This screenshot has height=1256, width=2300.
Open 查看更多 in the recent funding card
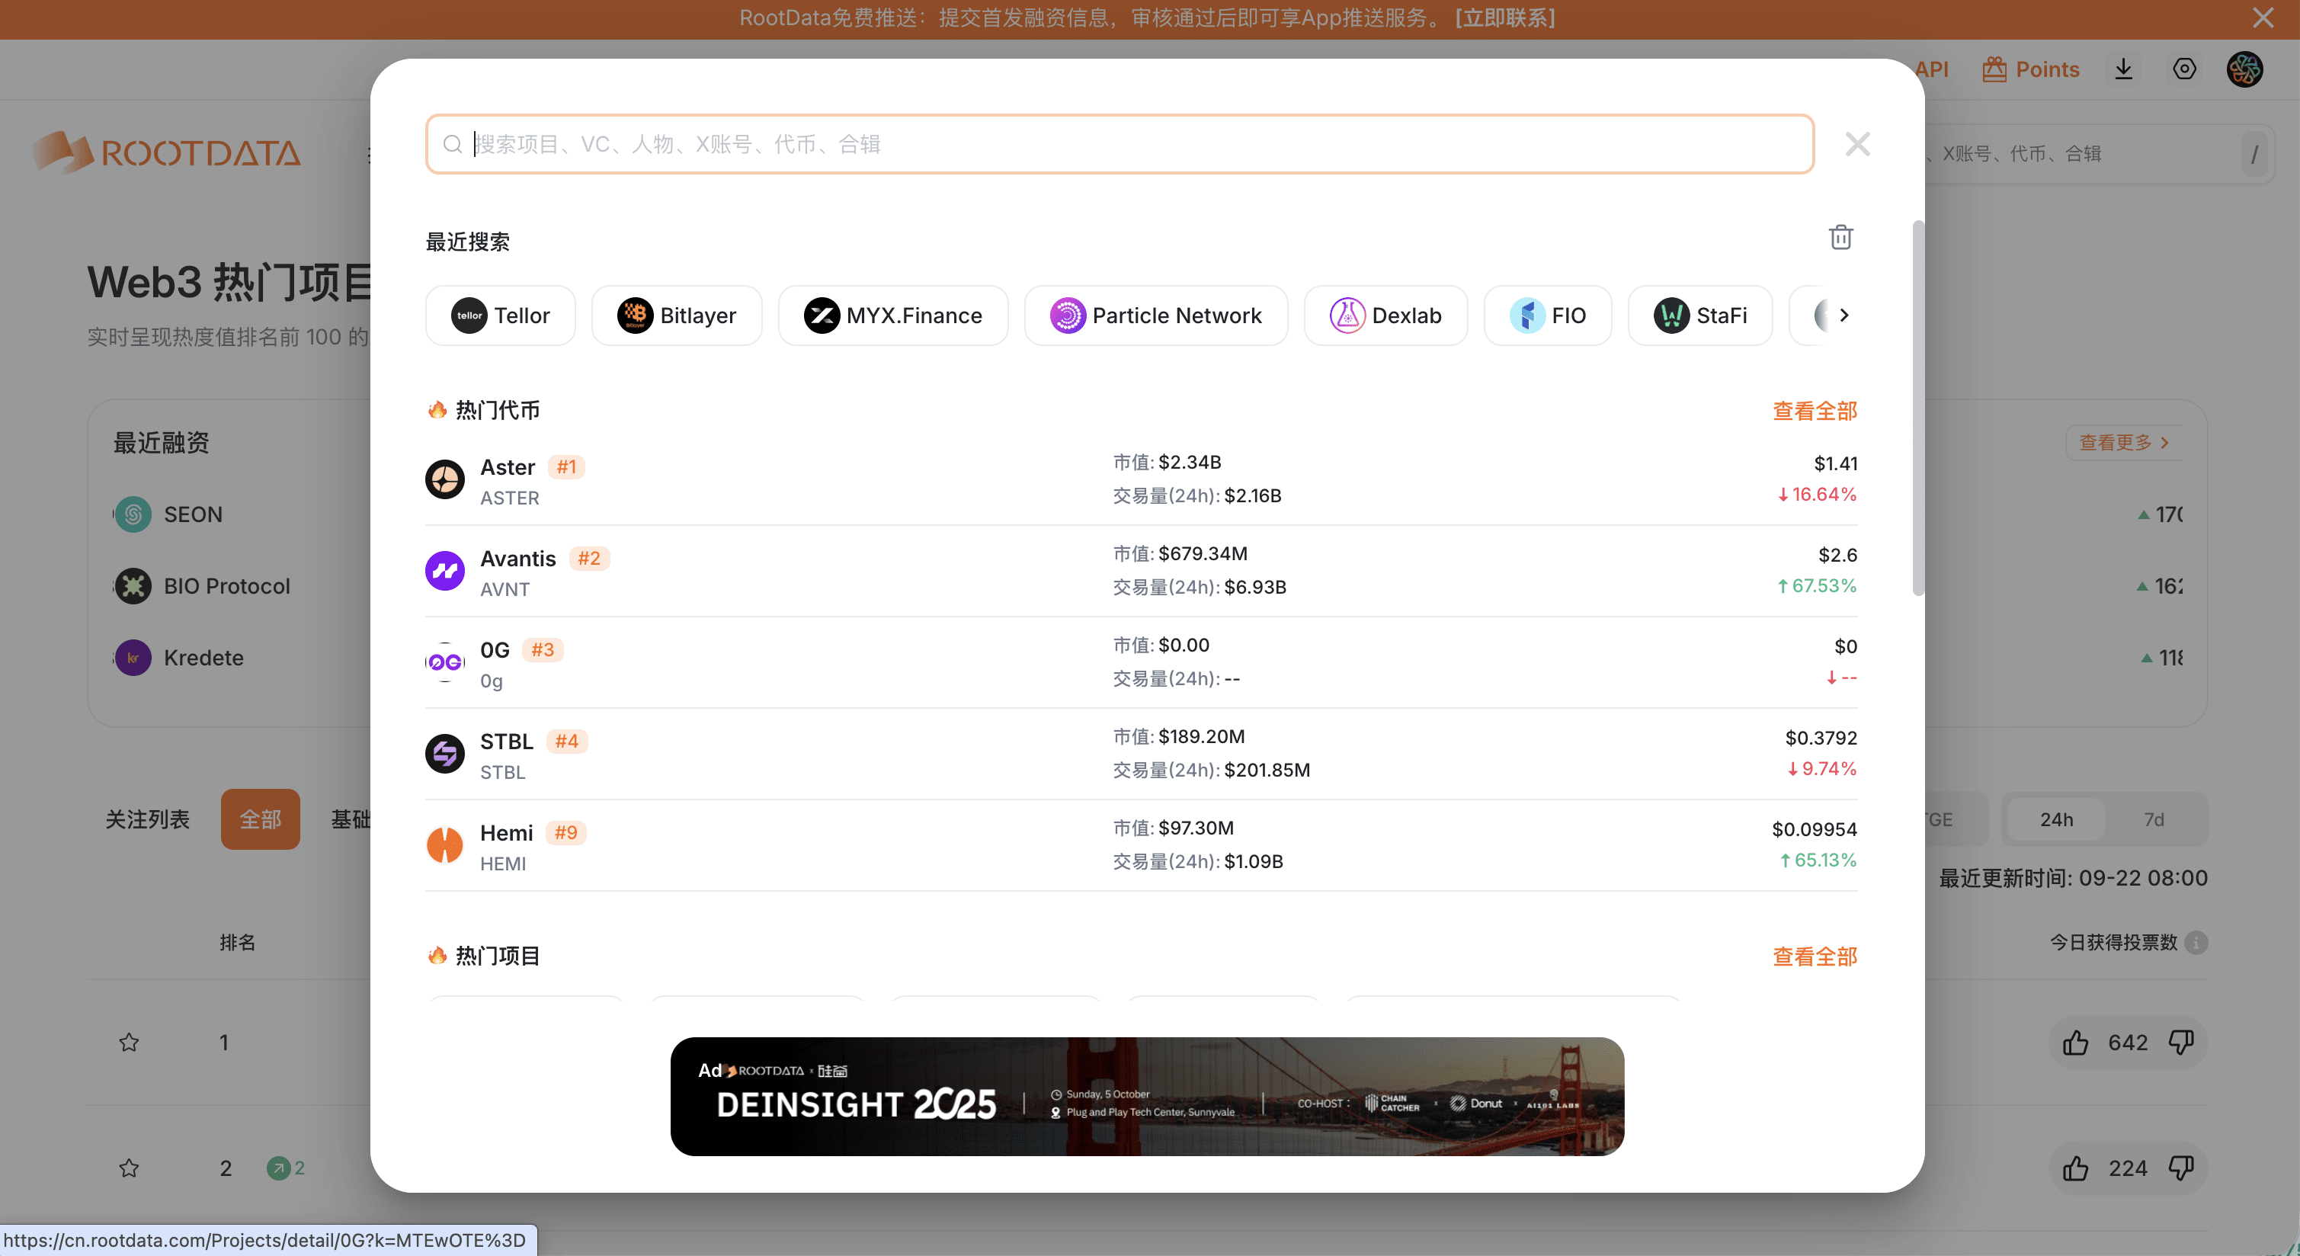(2122, 442)
